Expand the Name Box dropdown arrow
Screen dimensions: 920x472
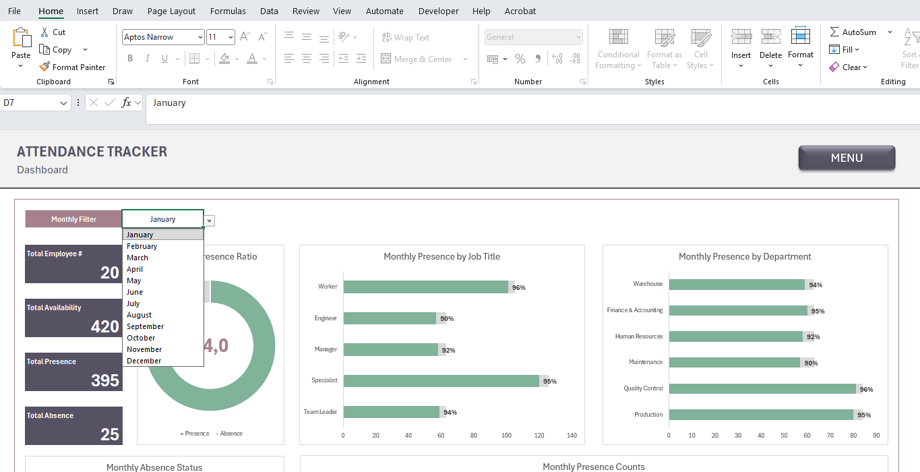point(64,102)
